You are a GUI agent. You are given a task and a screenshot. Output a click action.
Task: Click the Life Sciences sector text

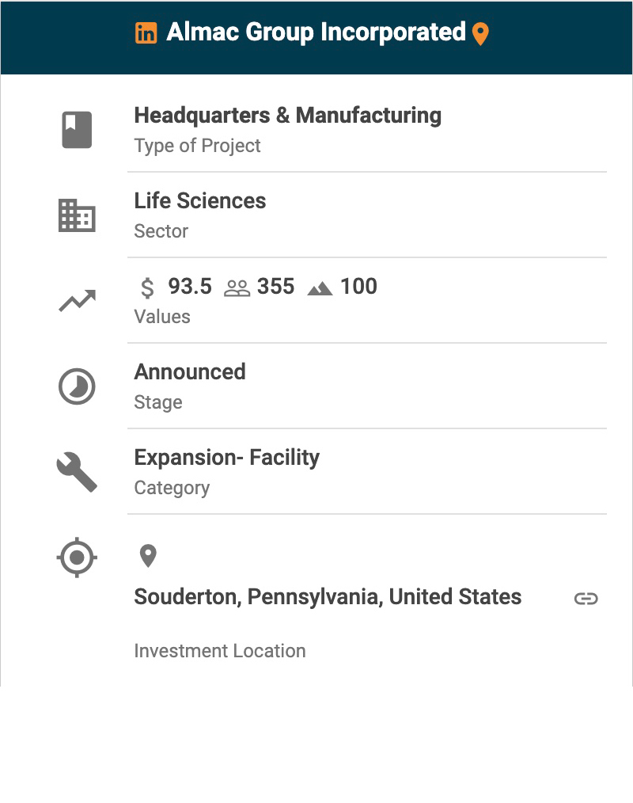tap(200, 201)
